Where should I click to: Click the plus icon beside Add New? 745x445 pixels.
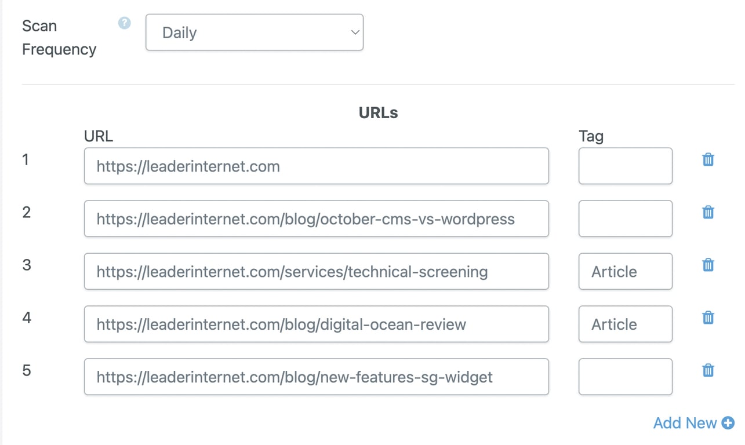[x=728, y=424]
